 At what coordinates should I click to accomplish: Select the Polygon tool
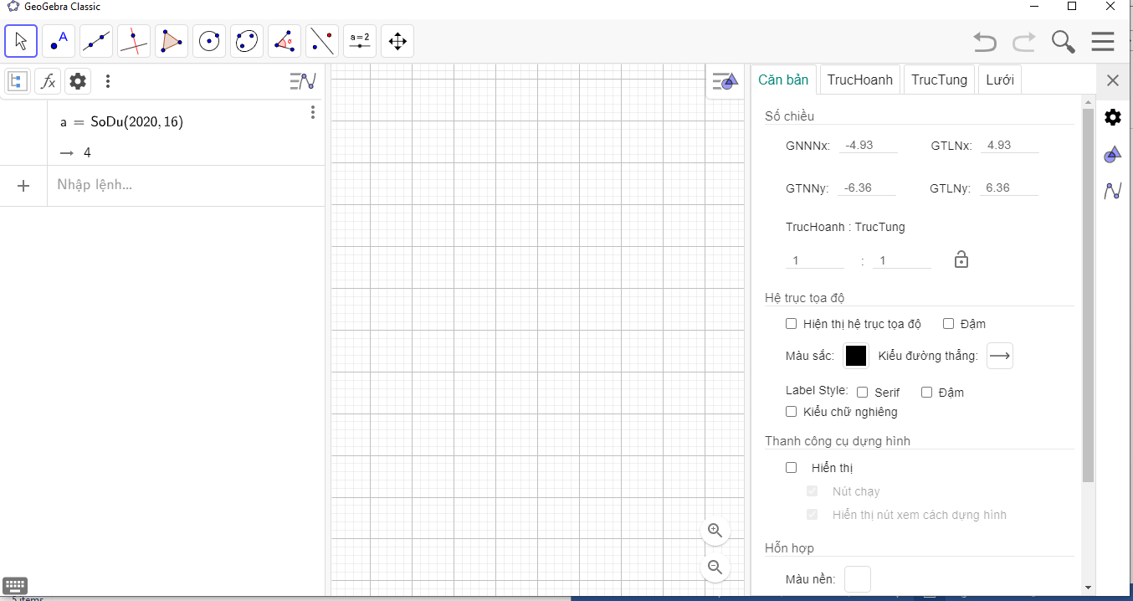(x=172, y=41)
